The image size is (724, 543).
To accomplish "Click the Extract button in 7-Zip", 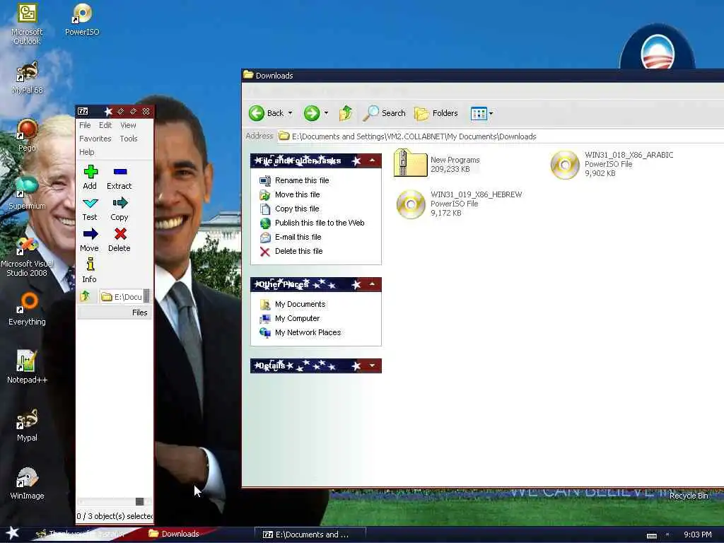I will tap(119, 177).
